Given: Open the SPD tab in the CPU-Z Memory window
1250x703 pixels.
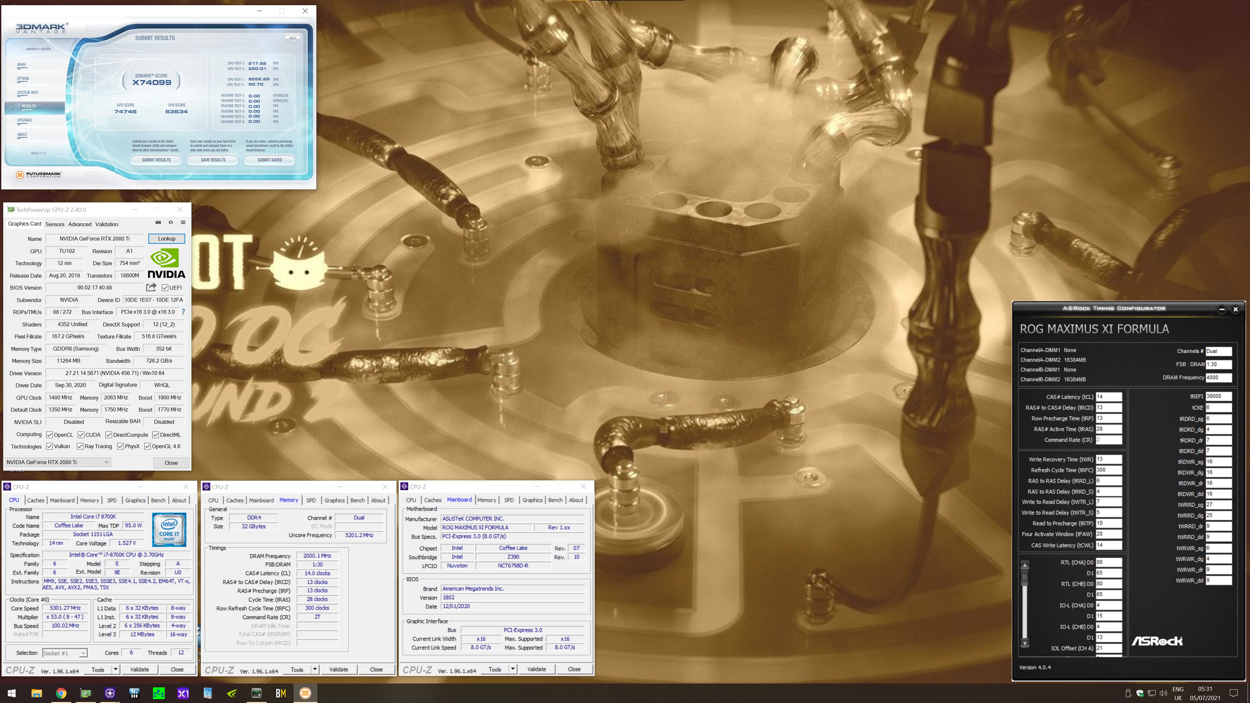Looking at the screenshot, I should 311,500.
